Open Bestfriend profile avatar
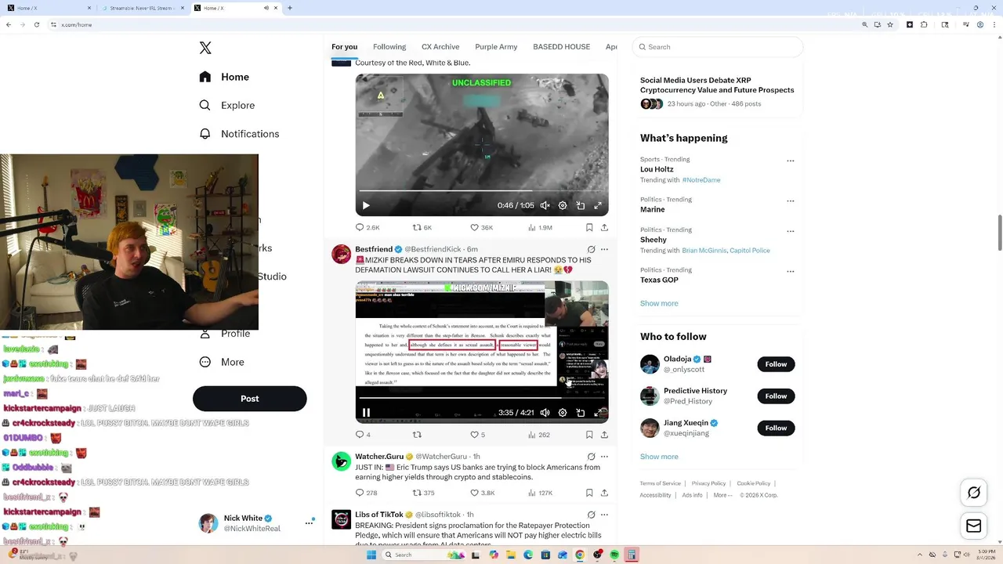The width and height of the screenshot is (1003, 564). click(x=342, y=254)
